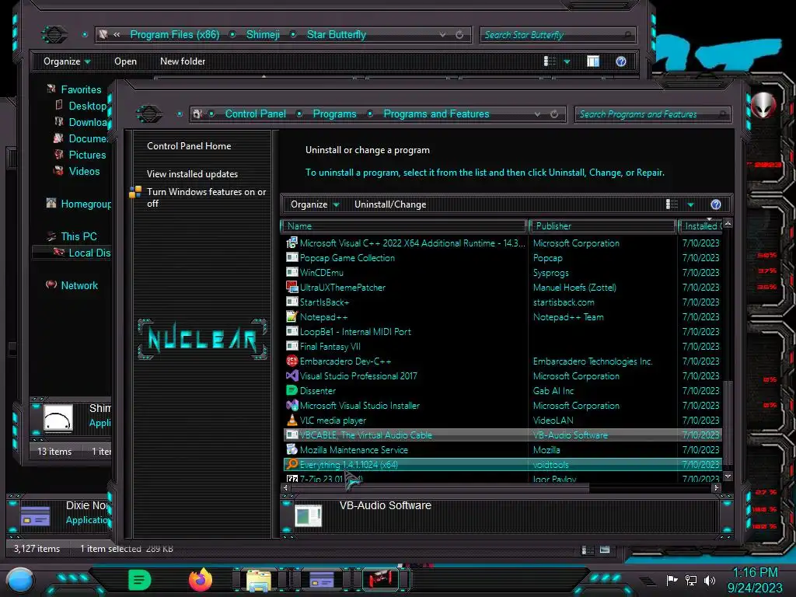Click the Alienware alien head gadget icon

[763, 105]
